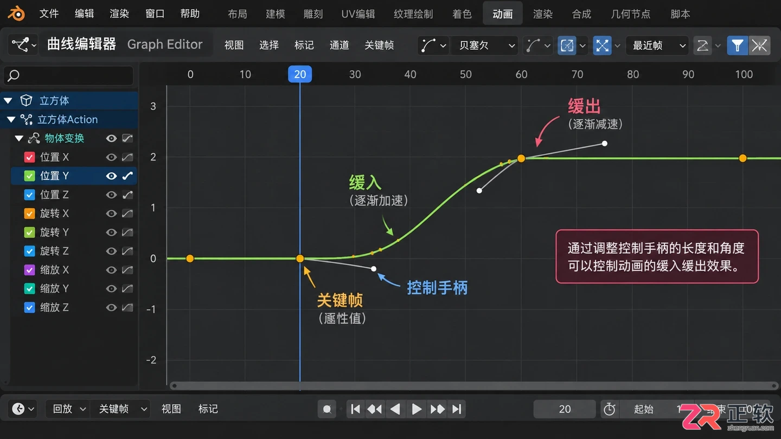Jump to previous keyframe
The height and width of the screenshot is (439, 781).
click(374, 409)
